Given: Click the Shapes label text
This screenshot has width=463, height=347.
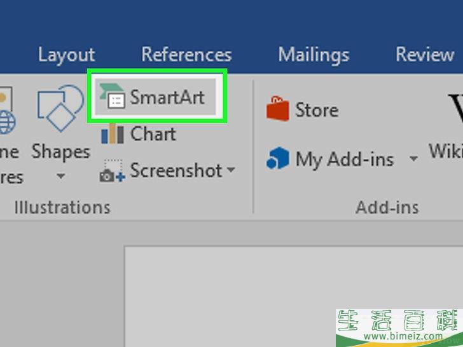Looking at the screenshot, I should [61, 152].
